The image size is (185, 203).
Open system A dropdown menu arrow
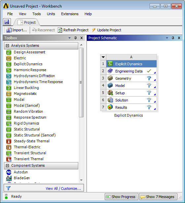[x=103, y=57]
